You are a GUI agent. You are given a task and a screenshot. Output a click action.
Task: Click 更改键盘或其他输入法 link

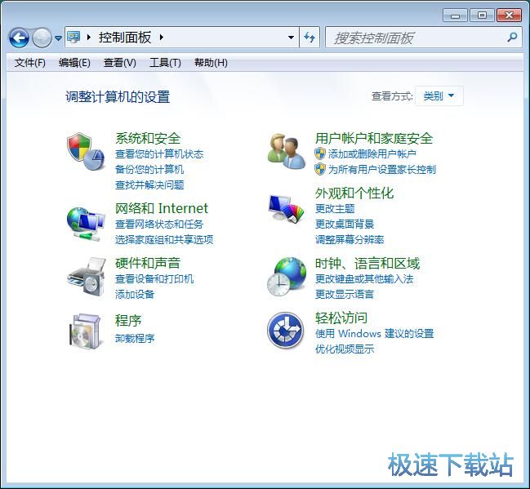click(x=364, y=279)
